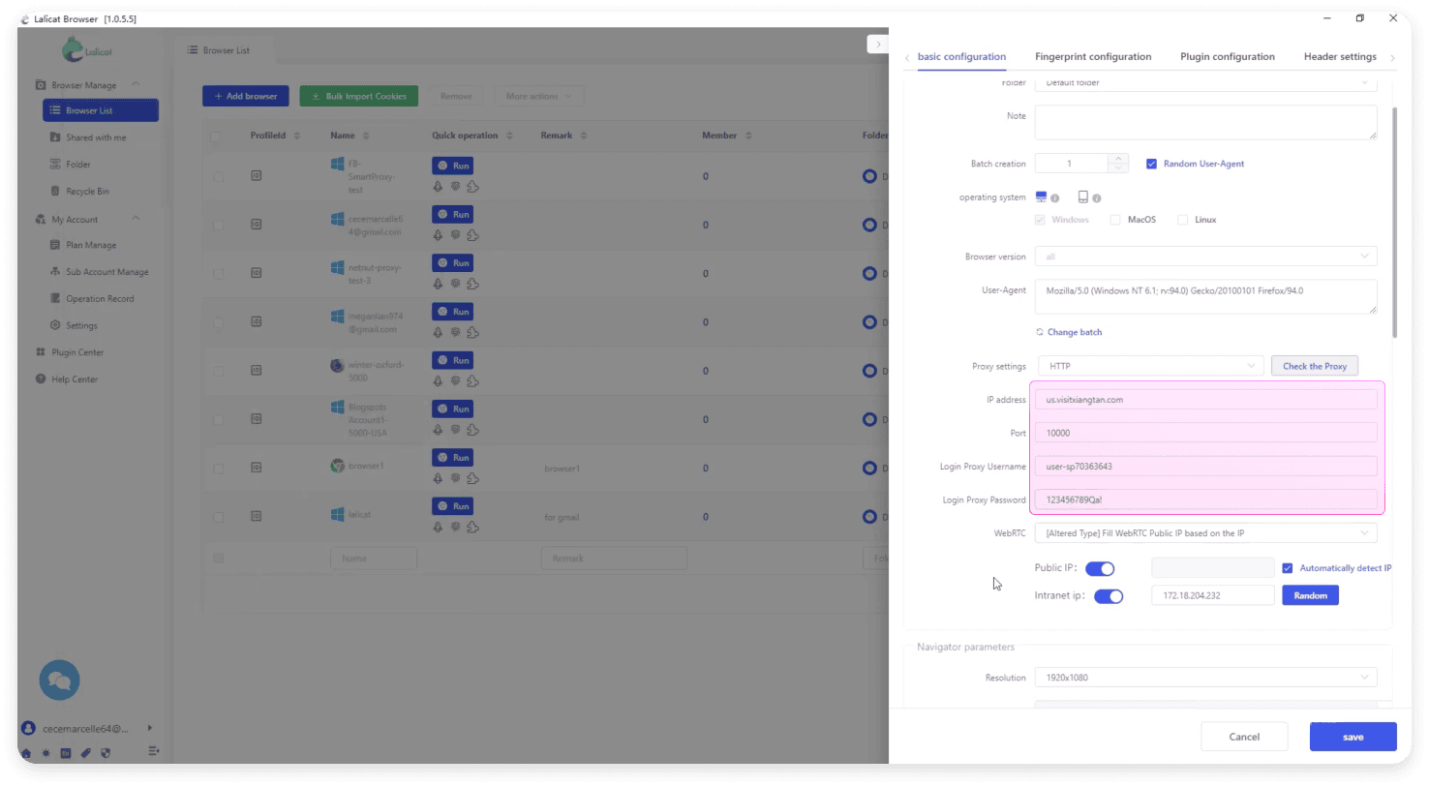
Task: Uncheck Automatically detect IP checkbox
Action: point(1288,568)
